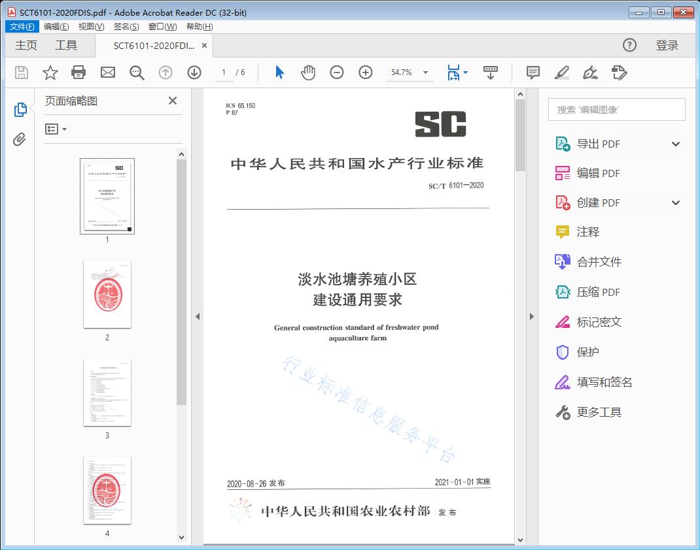Click the zoom out minus icon
Screen dimensions: 700x550
337,73
